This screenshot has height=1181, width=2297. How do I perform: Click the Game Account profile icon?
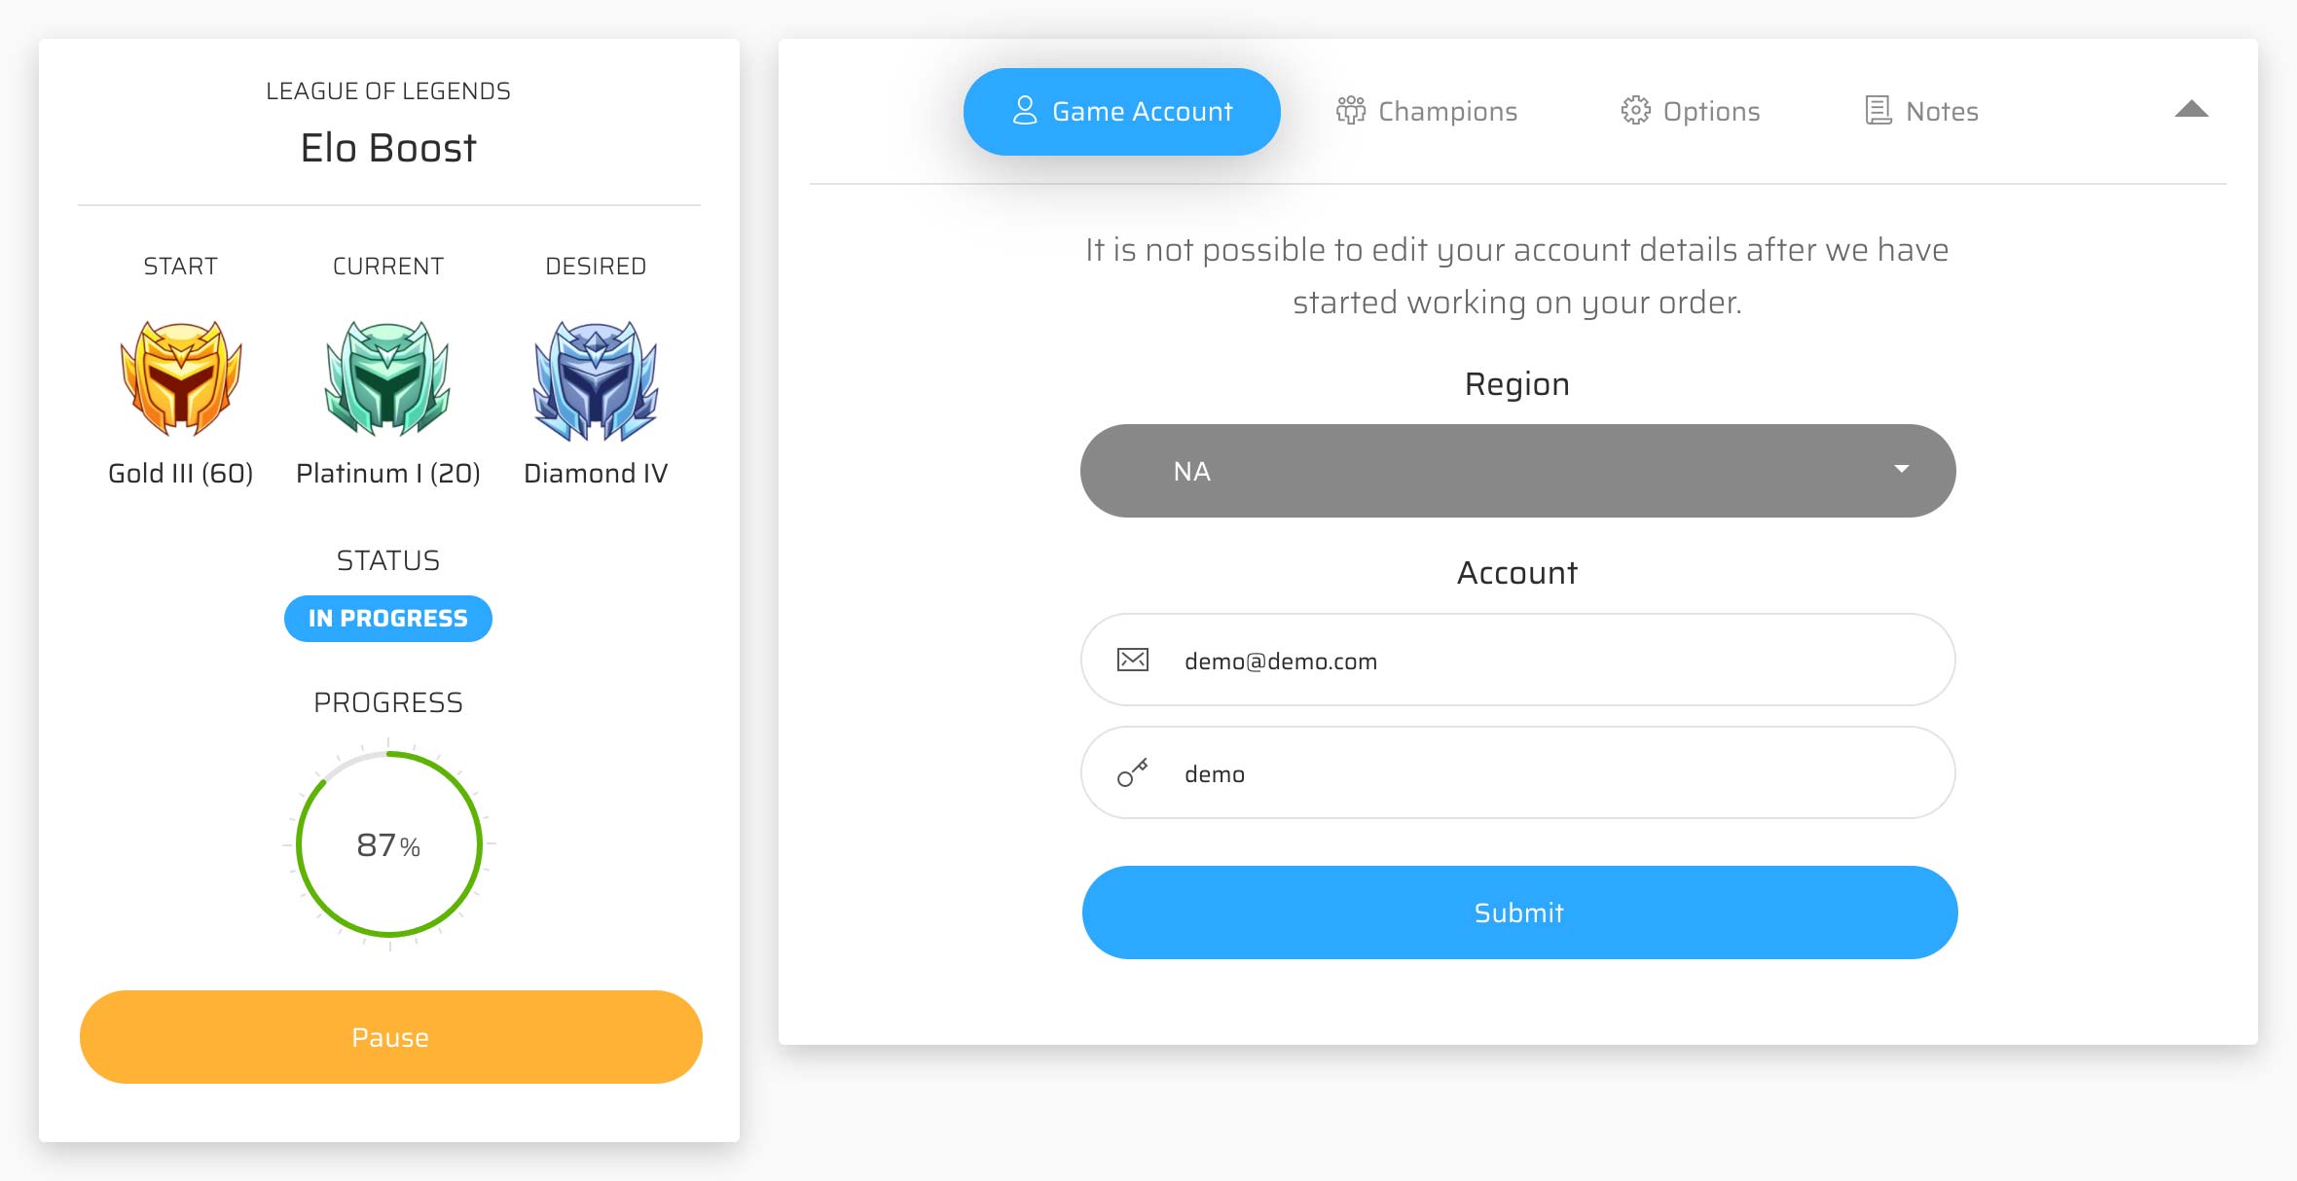1021,110
